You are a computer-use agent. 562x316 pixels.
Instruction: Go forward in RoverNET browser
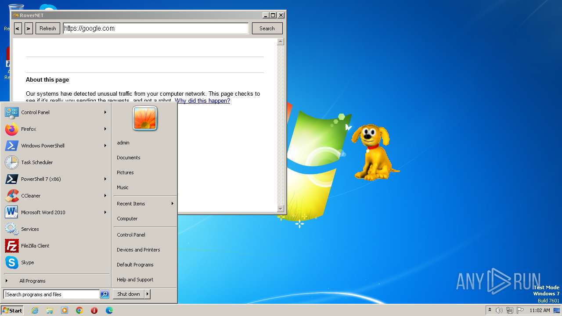(x=29, y=29)
